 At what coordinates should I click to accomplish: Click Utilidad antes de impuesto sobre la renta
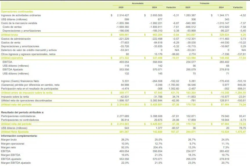pyautogui.click(x=27, y=93)
